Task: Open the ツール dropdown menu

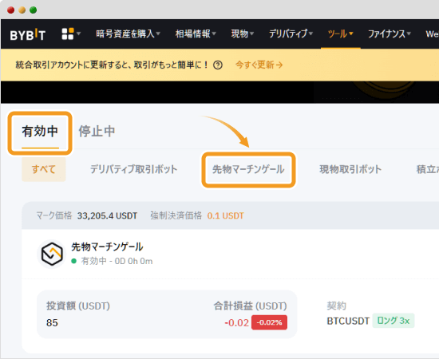Action: click(341, 34)
